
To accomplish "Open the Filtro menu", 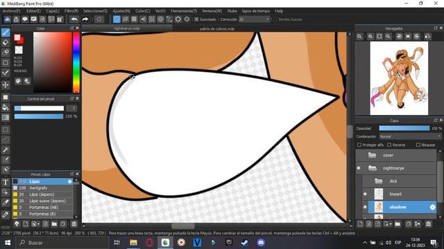I will pyautogui.click(x=71, y=11).
